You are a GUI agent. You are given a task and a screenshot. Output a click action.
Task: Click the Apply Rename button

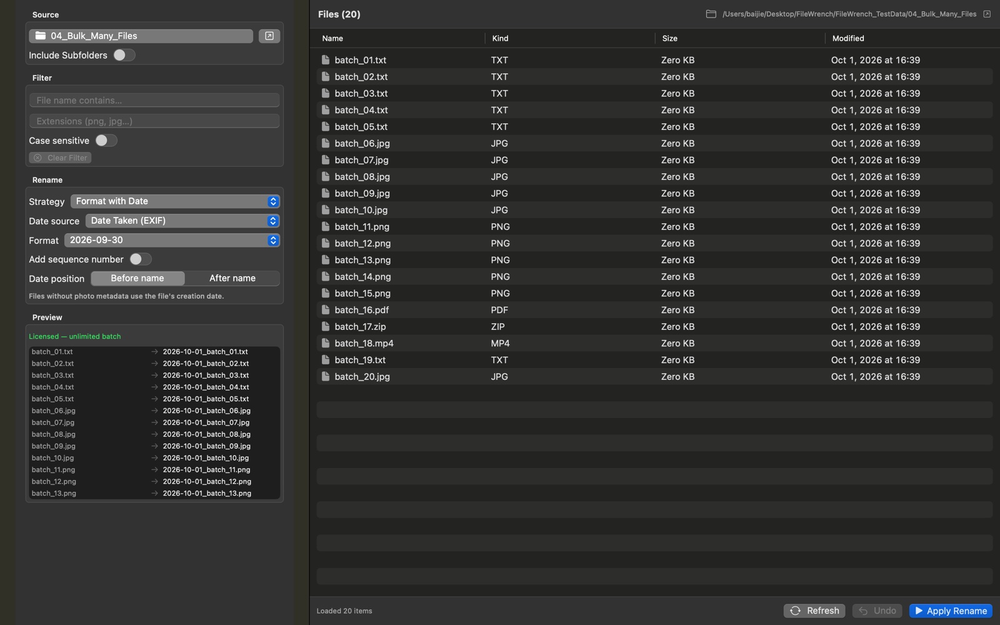coord(951,611)
